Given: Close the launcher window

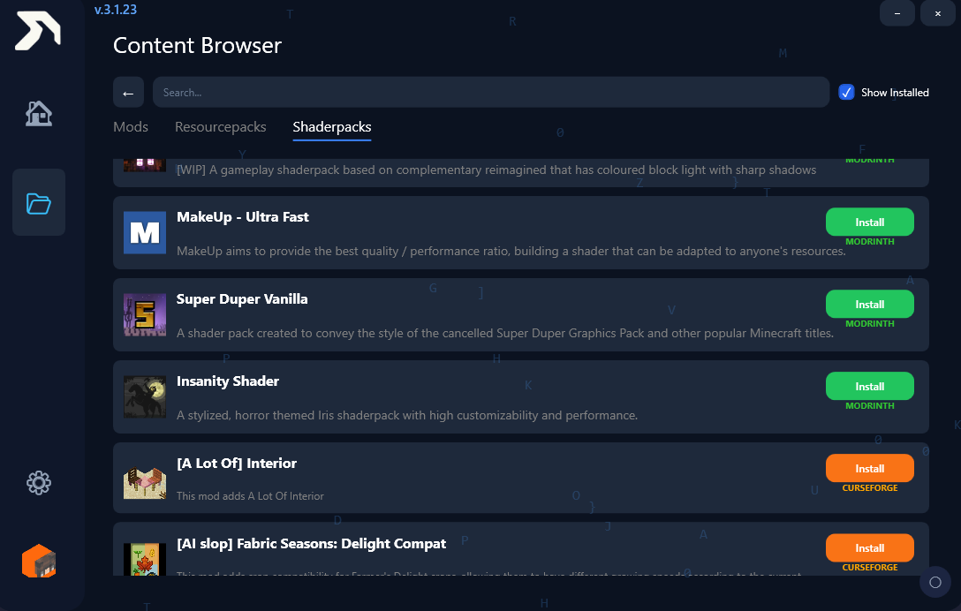Looking at the screenshot, I should point(938,13).
